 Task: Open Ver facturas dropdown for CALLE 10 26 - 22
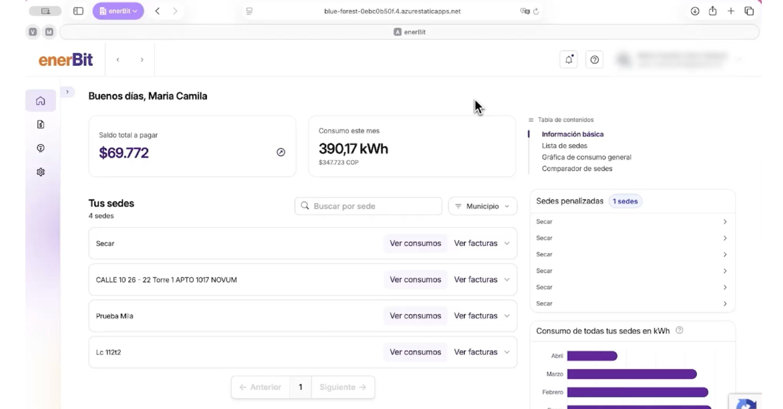pos(482,280)
